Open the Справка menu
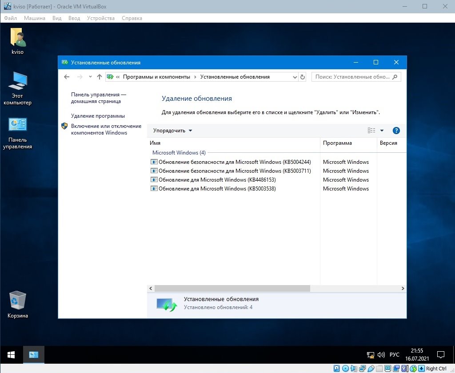Viewport: 455px width, 373px height. click(132, 18)
